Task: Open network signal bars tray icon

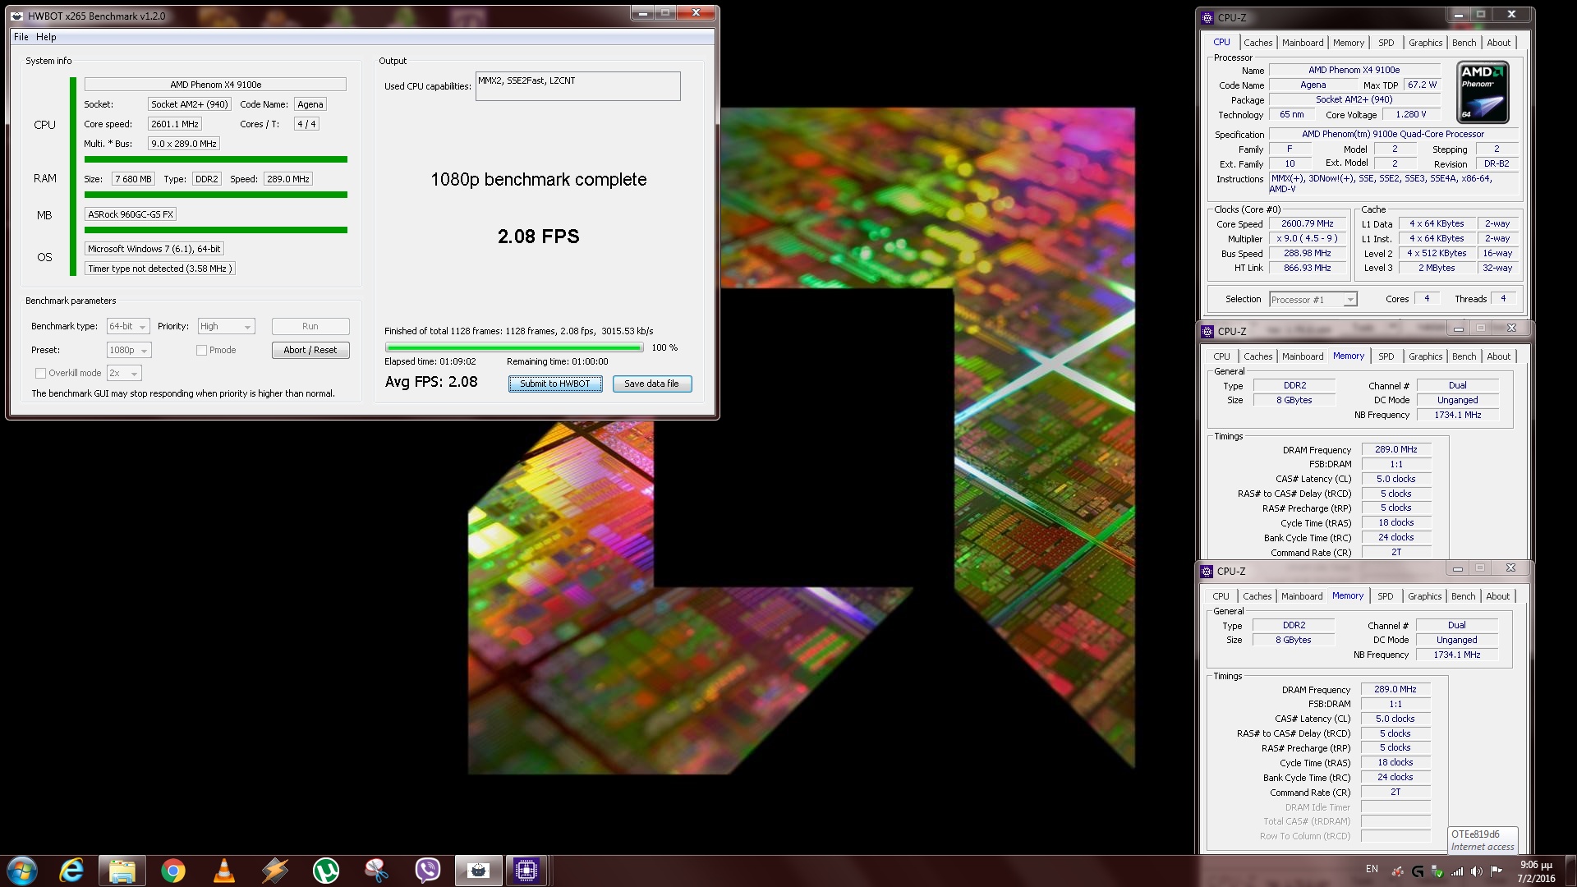Action: click(x=1457, y=871)
